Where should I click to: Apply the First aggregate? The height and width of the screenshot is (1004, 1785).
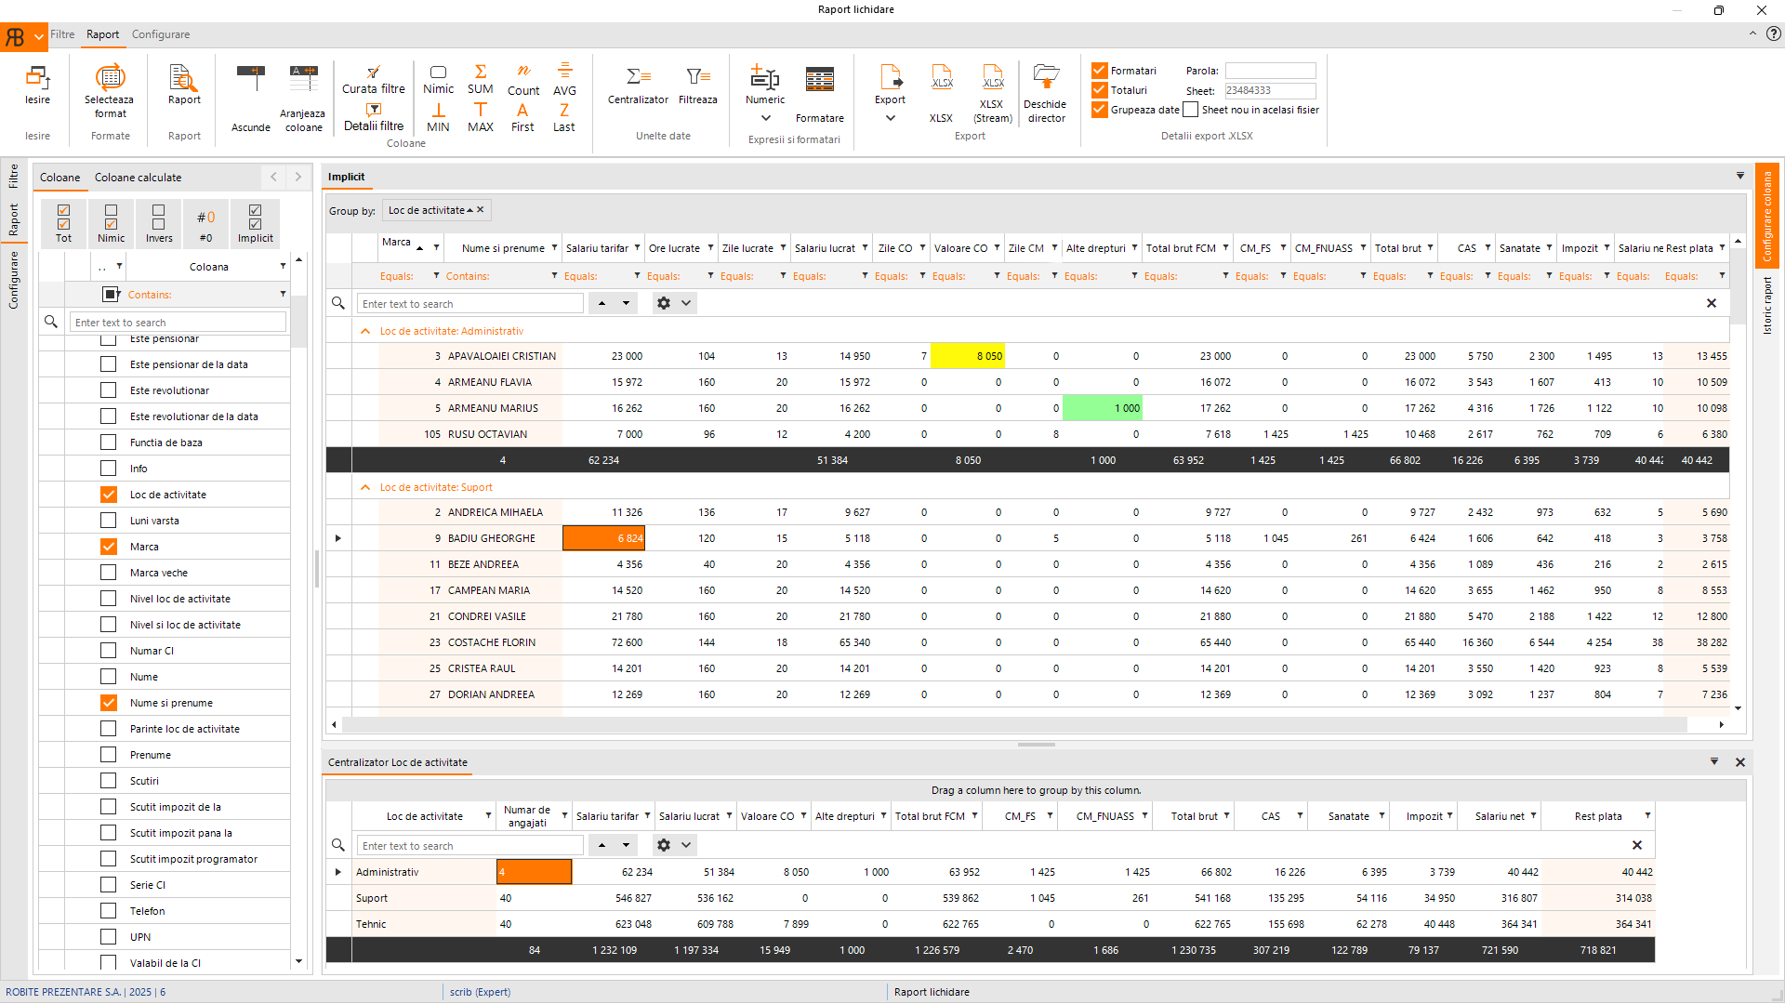(x=522, y=118)
